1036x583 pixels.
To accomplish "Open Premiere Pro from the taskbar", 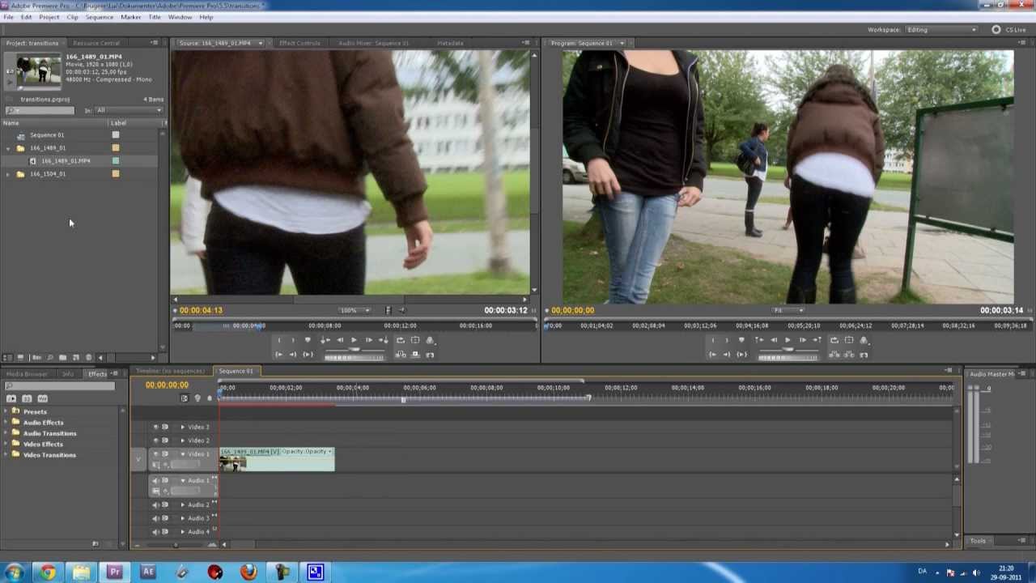I will [x=114, y=572].
